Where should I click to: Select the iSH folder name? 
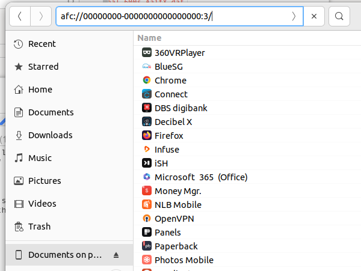(x=161, y=163)
